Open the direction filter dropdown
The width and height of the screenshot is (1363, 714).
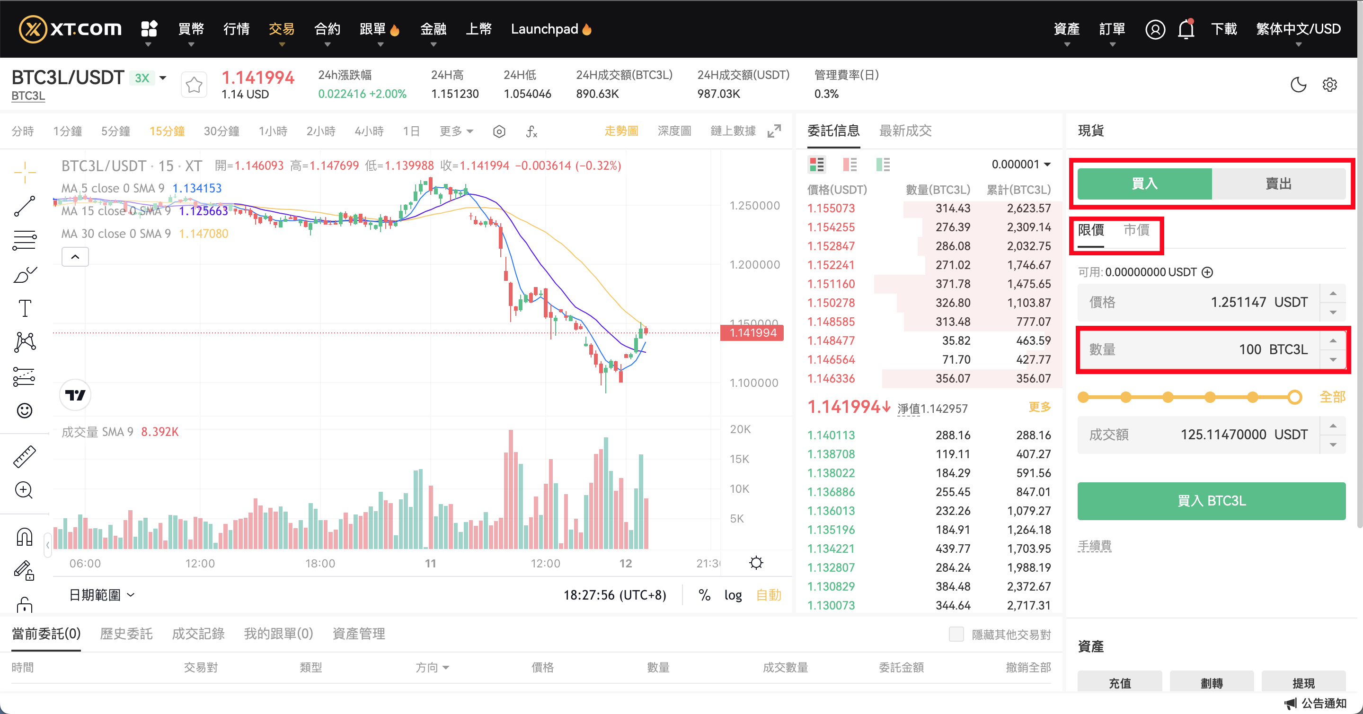point(432,668)
